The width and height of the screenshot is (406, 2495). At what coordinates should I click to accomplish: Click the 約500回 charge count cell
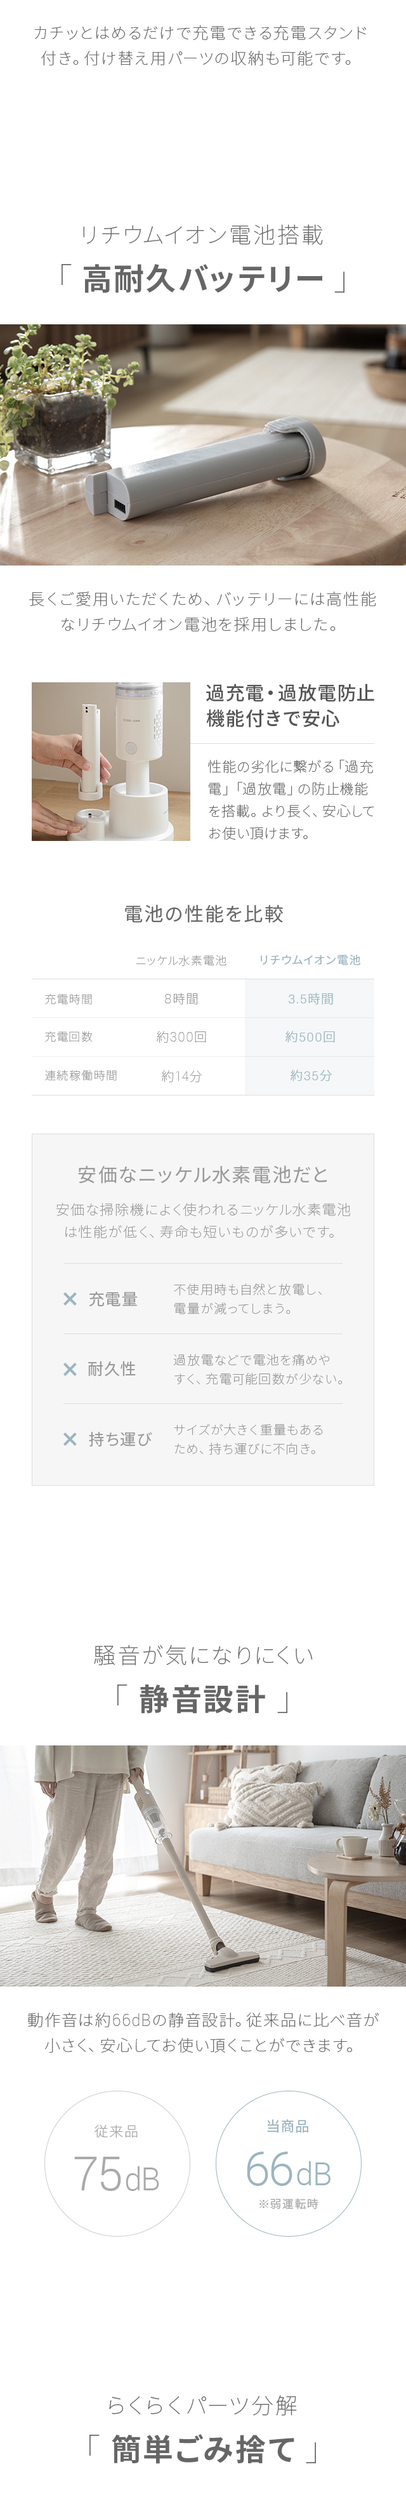pyautogui.click(x=310, y=1037)
